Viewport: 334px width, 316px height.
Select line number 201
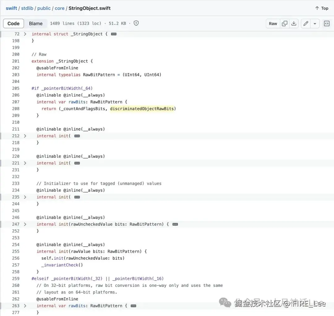(16, 61)
